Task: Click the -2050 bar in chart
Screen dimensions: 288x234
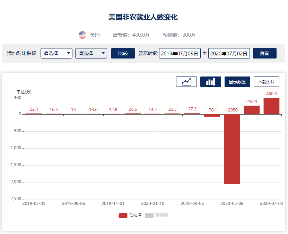Action: pos(232,149)
